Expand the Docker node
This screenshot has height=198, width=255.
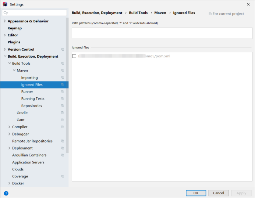[x=9, y=183]
